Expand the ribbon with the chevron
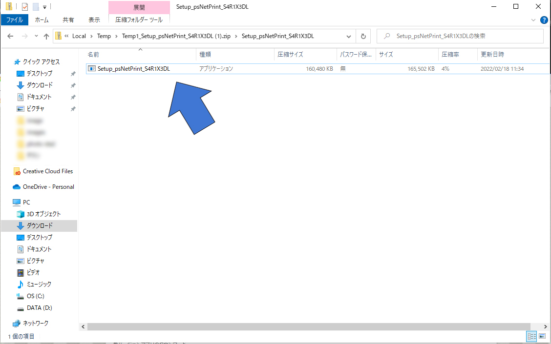This screenshot has height=344, width=551. 533,20
